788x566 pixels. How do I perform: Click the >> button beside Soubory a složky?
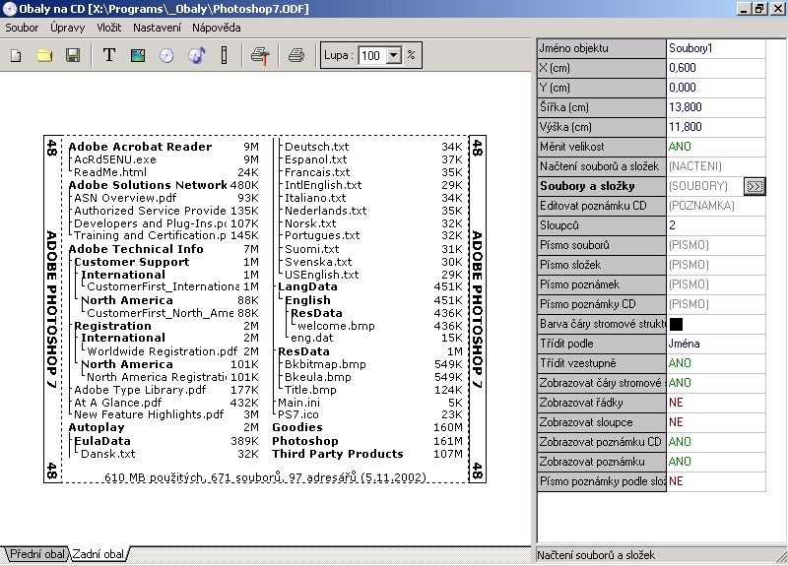755,186
